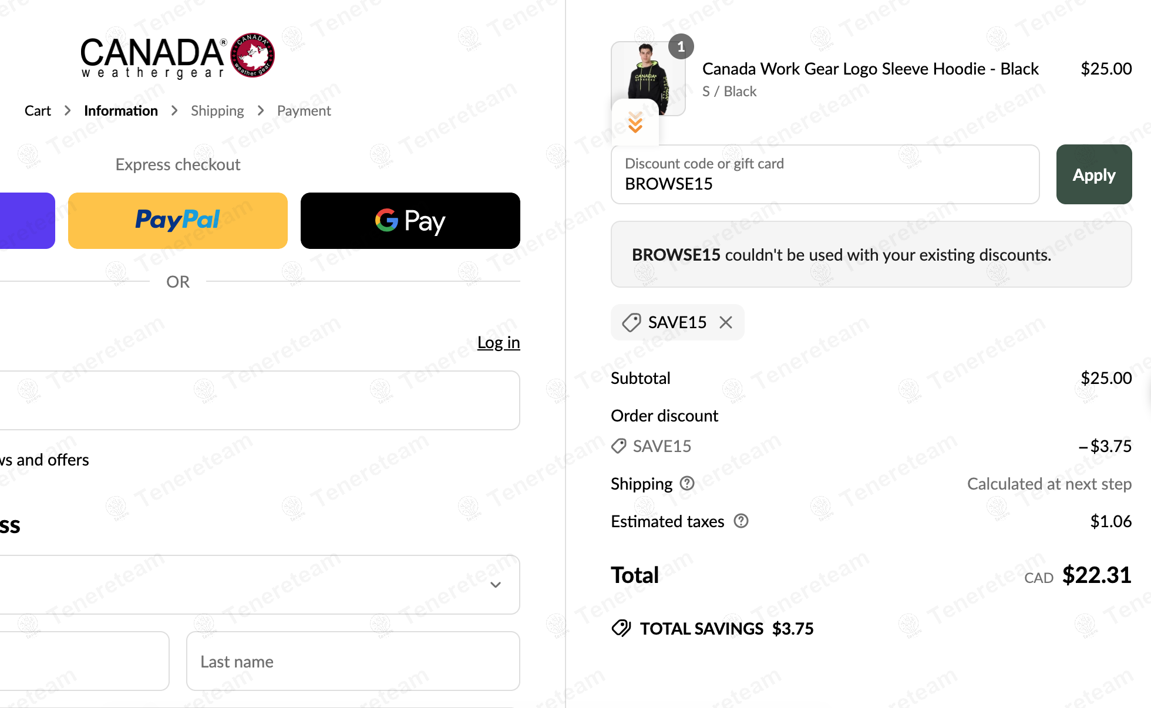Pay with Google Pay
The width and height of the screenshot is (1151, 708).
pyautogui.click(x=410, y=221)
